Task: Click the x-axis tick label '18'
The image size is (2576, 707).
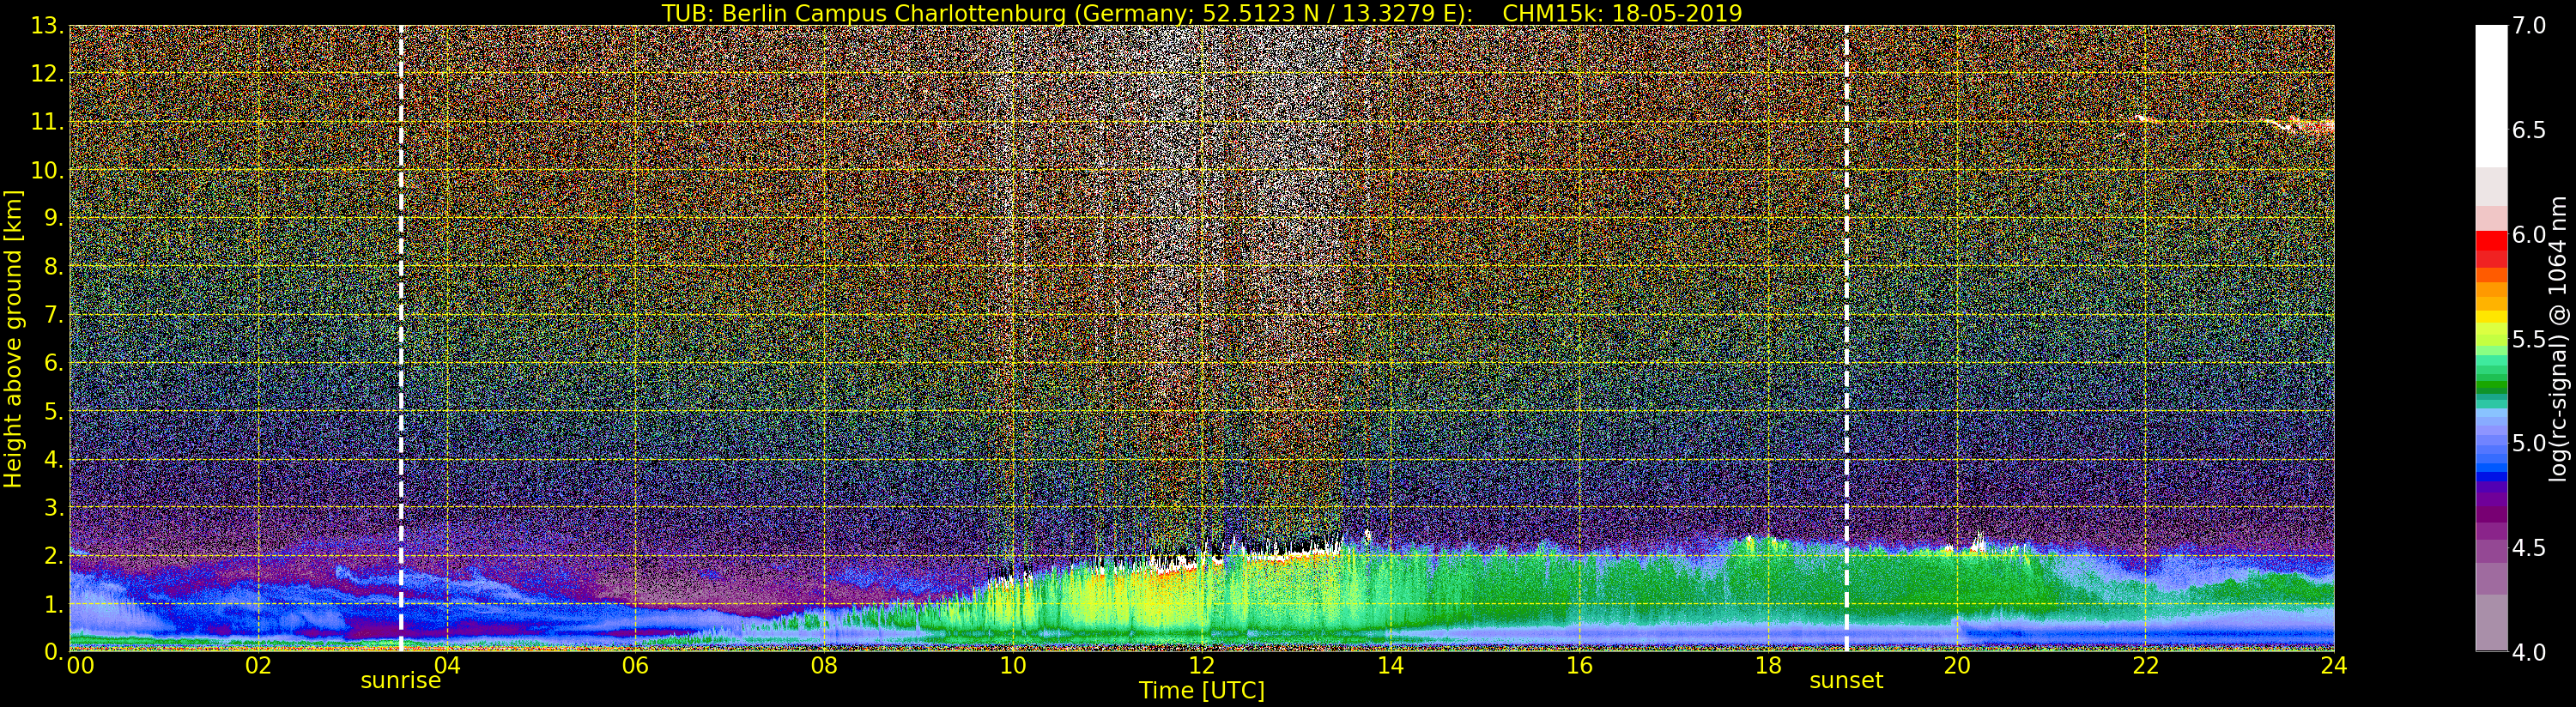Action: pos(1768,666)
